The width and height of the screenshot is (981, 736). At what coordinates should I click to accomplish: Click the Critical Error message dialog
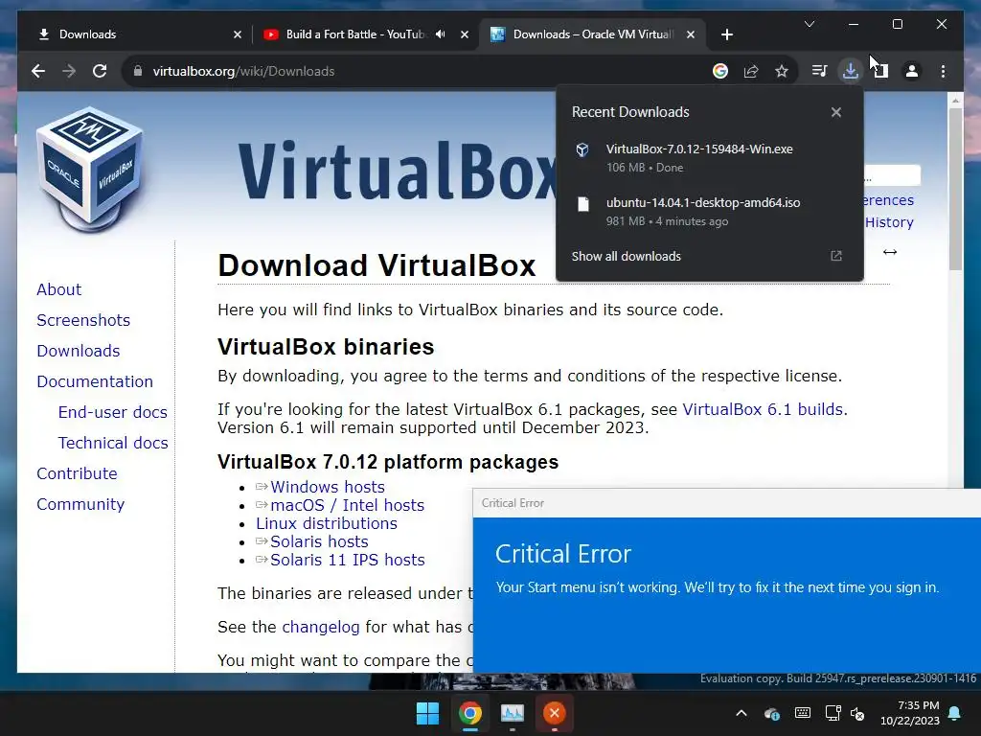click(727, 581)
